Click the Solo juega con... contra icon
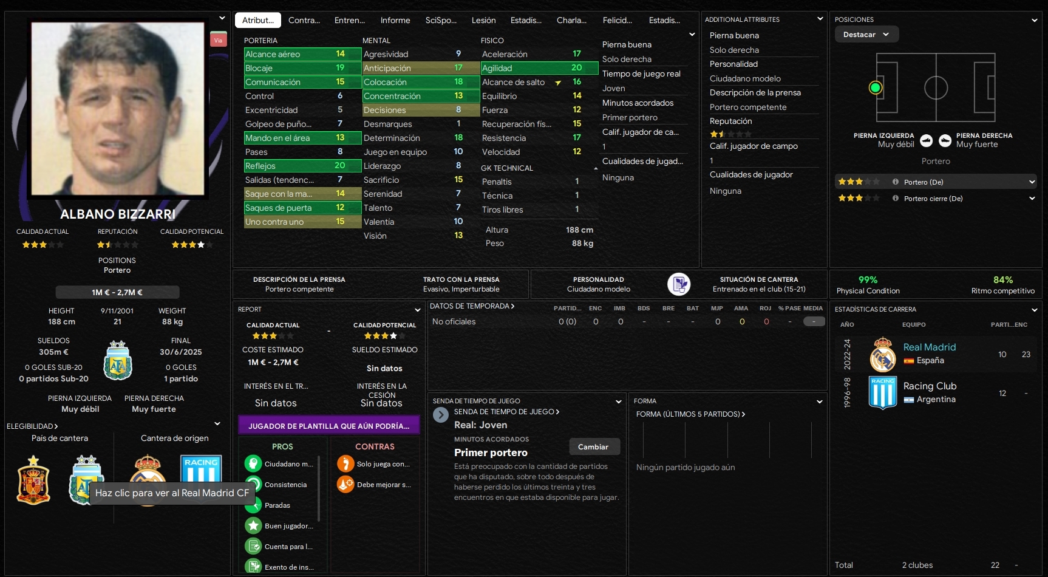The width and height of the screenshot is (1048, 577). [x=345, y=464]
